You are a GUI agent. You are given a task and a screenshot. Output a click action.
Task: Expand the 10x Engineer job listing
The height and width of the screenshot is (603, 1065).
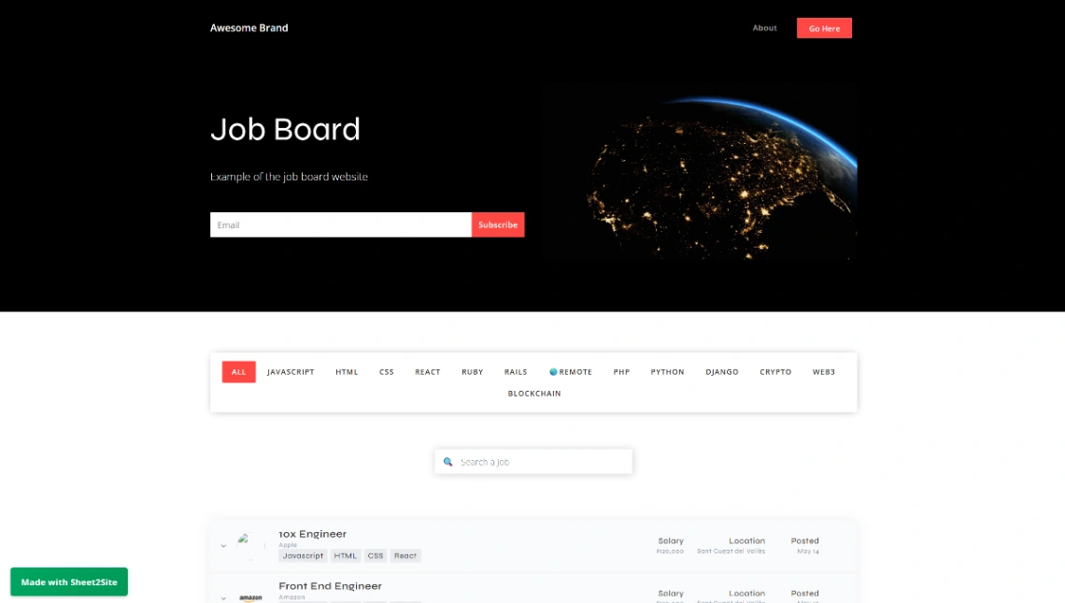click(x=223, y=545)
